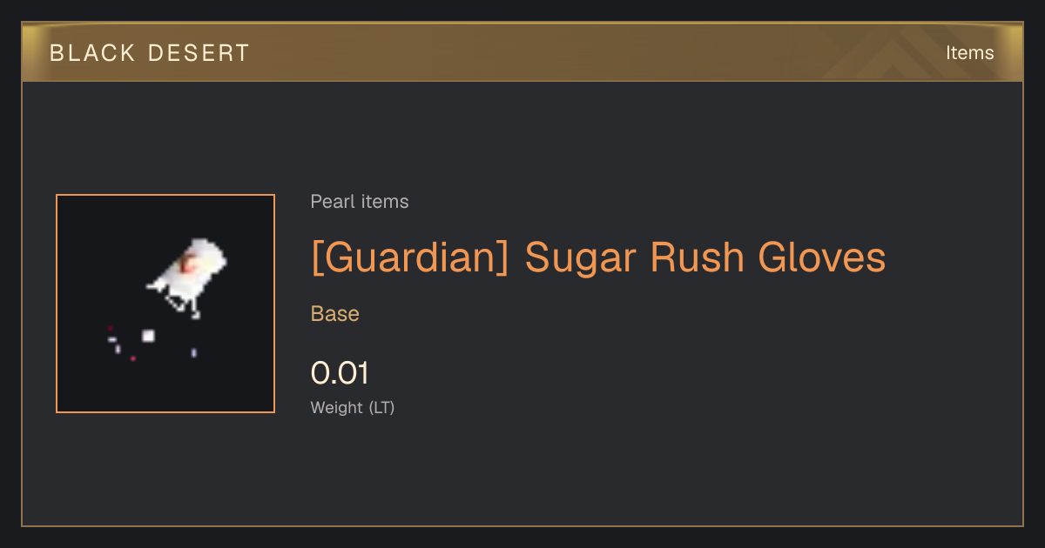Click the Weight (LT) label

(353, 407)
